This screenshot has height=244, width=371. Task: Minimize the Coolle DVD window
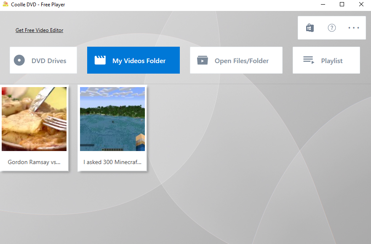[x=323, y=5]
